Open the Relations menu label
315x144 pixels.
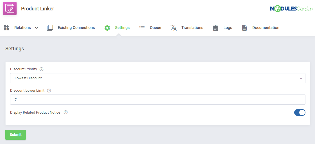pos(22,28)
